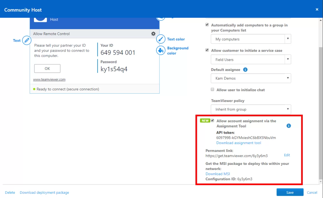Click the Download MSI link
The image size is (323, 198).
[218, 174]
